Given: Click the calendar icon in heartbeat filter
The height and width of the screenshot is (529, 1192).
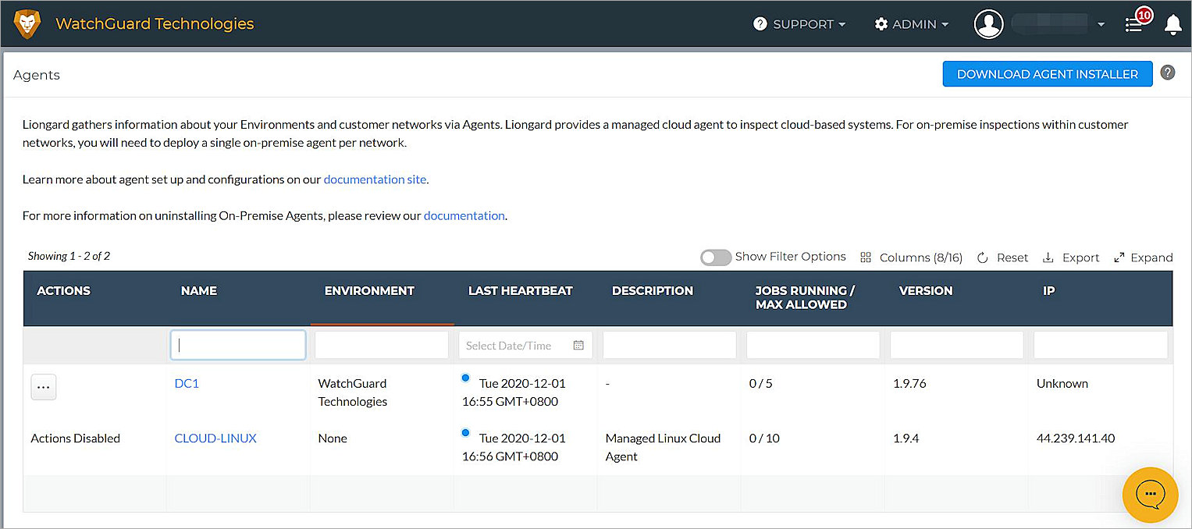Looking at the screenshot, I should tap(578, 346).
